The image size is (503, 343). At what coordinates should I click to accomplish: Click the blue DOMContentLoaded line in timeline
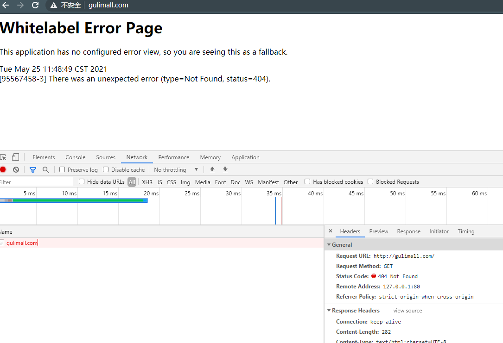pos(275,211)
